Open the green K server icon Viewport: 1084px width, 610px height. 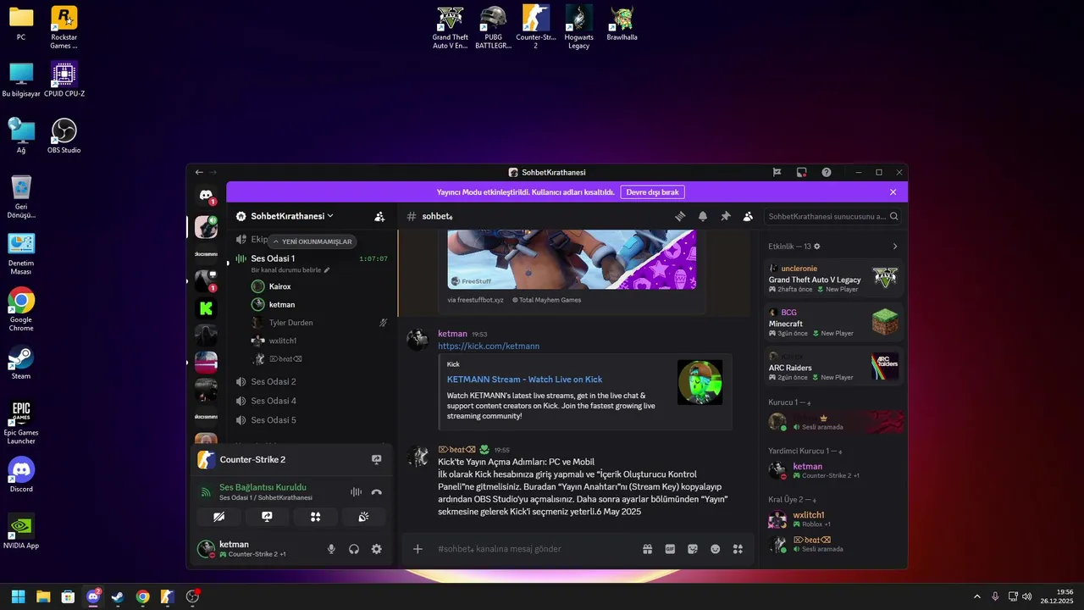(x=206, y=308)
